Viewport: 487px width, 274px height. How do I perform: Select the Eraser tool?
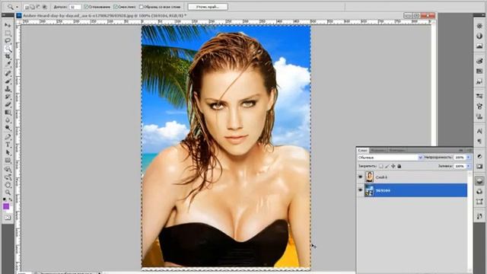8,105
